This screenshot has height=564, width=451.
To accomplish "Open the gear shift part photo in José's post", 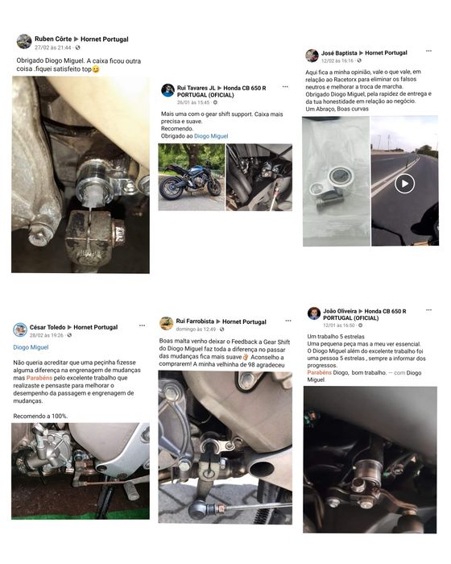I will click(x=336, y=181).
